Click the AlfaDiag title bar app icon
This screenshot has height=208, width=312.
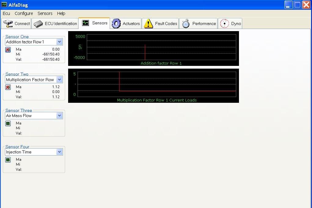coord(4,5)
